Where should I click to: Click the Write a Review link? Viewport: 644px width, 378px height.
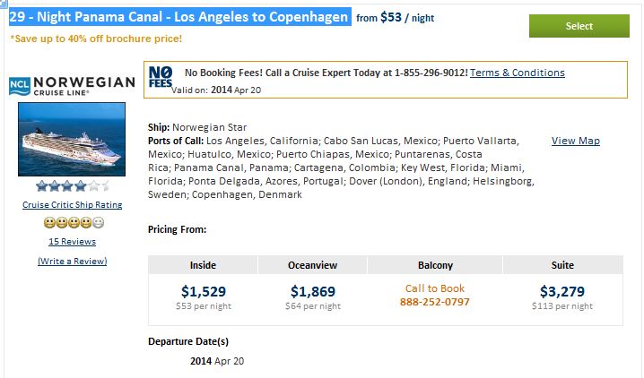pos(73,262)
